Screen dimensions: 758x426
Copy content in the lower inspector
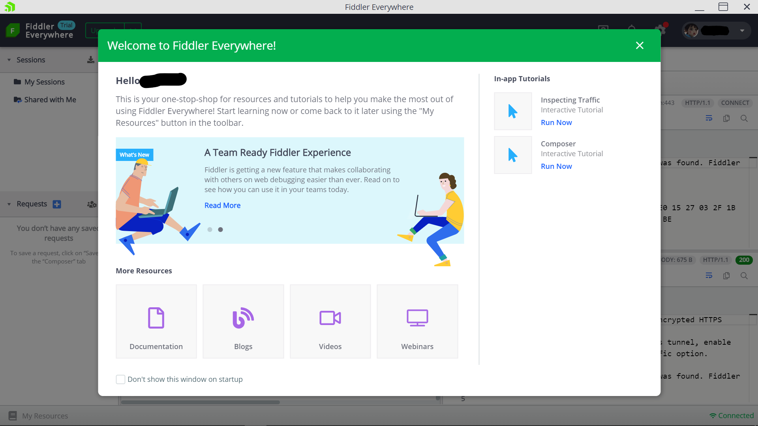[726, 276]
